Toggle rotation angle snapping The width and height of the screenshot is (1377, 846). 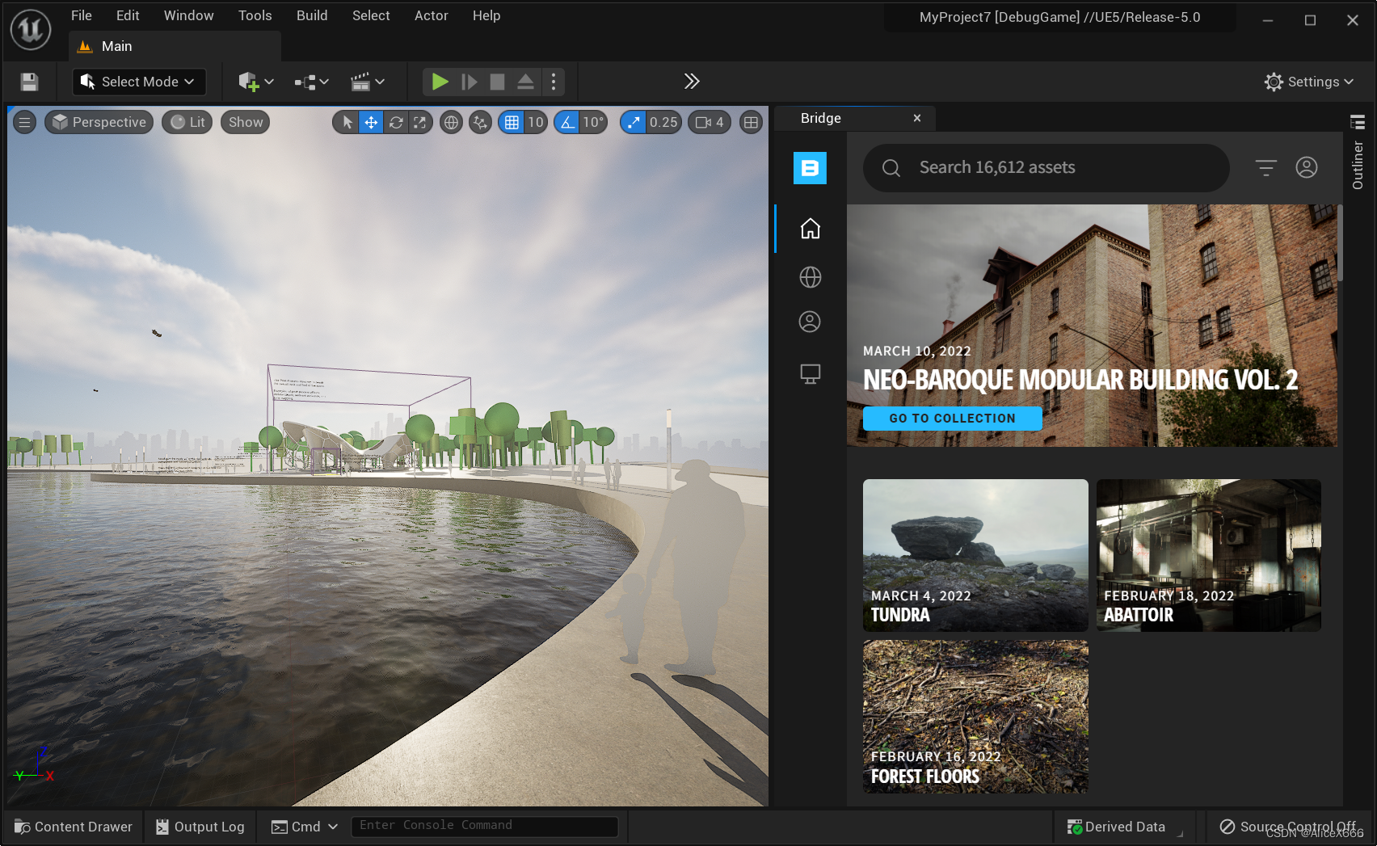click(x=567, y=122)
